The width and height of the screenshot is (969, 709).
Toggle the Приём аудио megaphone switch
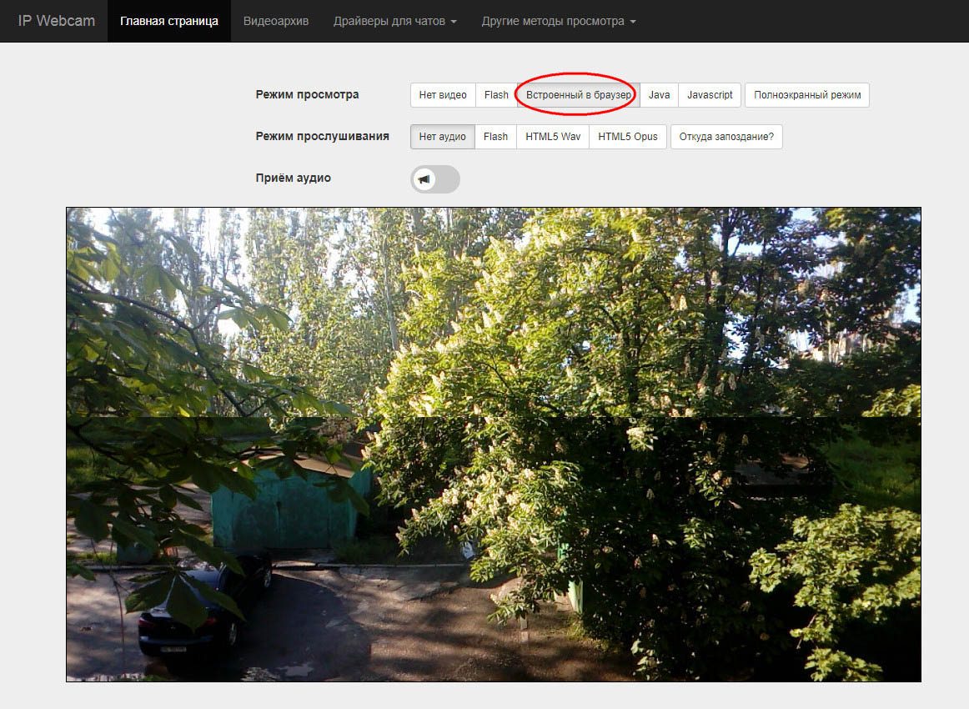435,179
